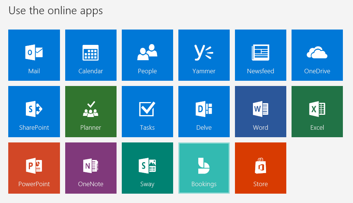Launch the Delve app
The width and height of the screenshot is (353, 203).
tap(204, 111)
